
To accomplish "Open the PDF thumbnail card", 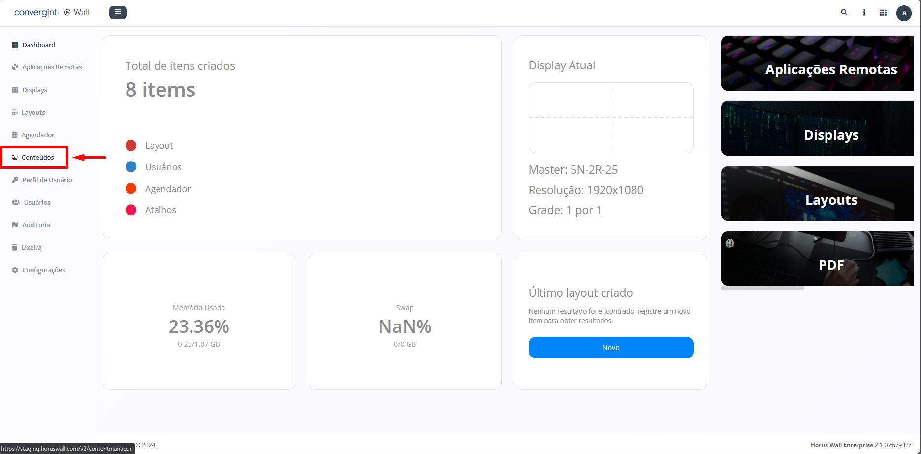I will click(817, 259).
